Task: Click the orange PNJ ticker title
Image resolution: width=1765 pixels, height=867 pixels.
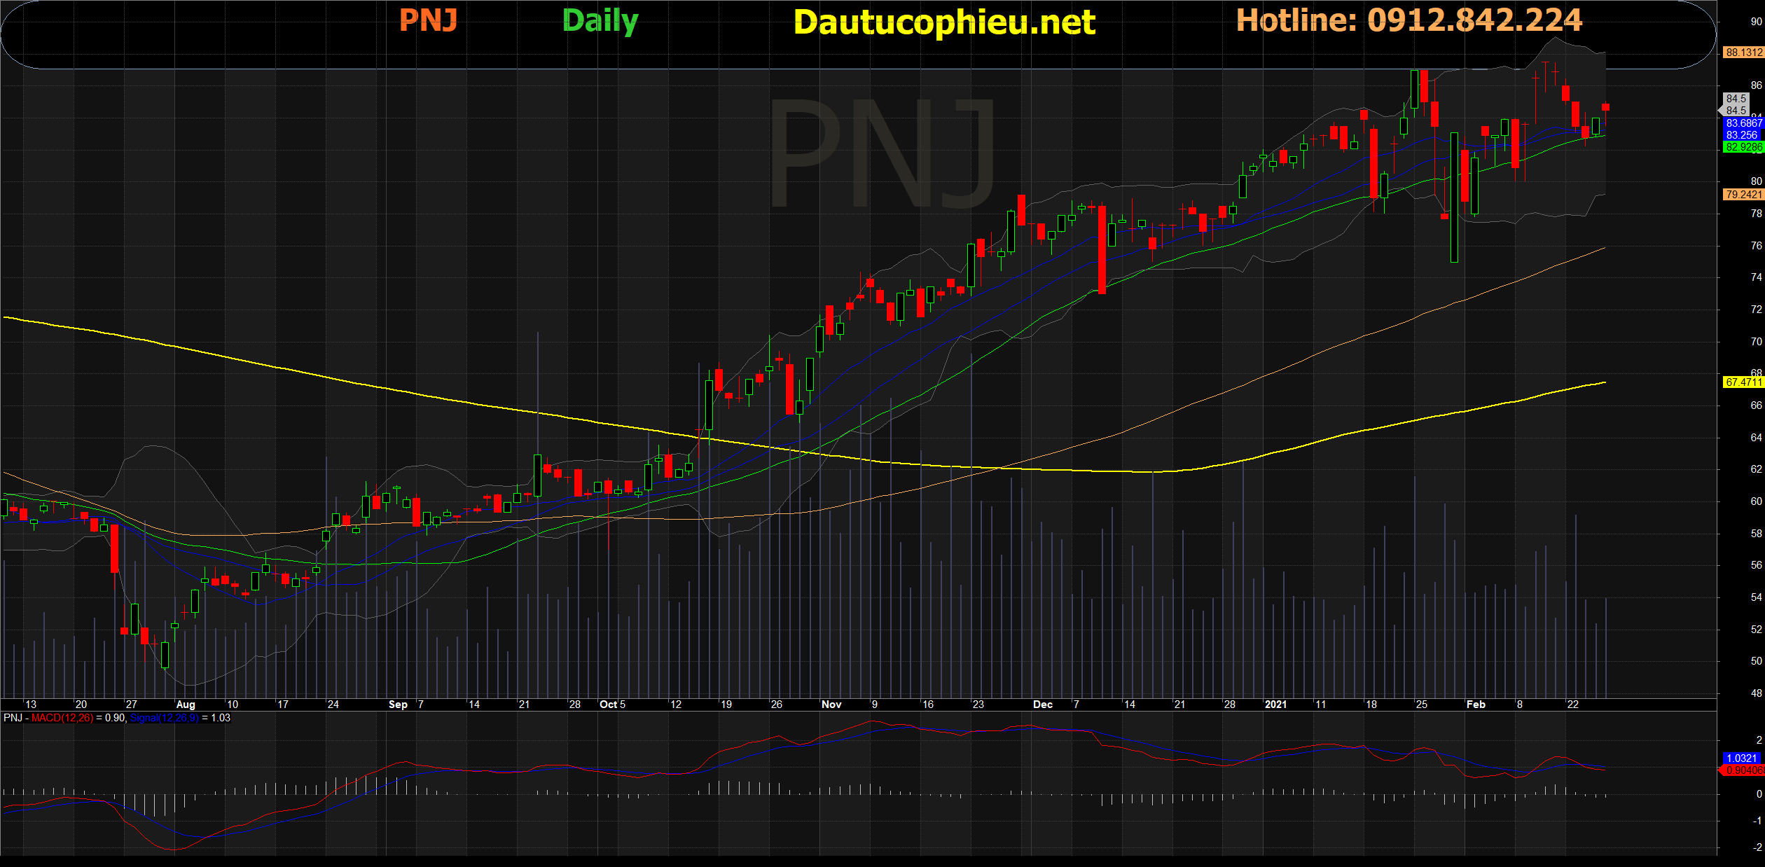Action: pyautogui.click(x=428, y=20)
